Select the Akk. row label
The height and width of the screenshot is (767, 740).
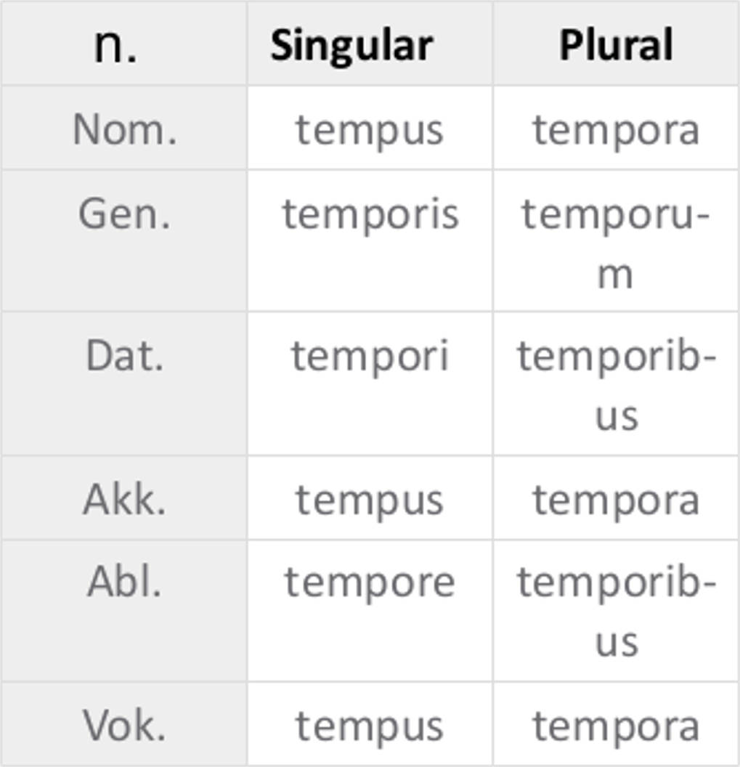[x=124, y=500]
